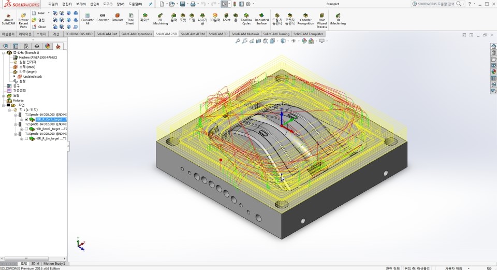Switch to the SolidCAM Turning tab
Image resolution: width=497 pixels, height=270 pixels.
click(276, 34)
